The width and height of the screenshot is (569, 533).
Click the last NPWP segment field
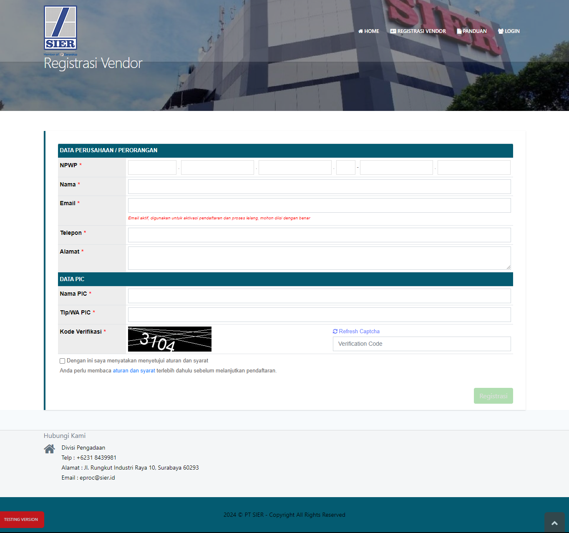[x=474, y=167]
